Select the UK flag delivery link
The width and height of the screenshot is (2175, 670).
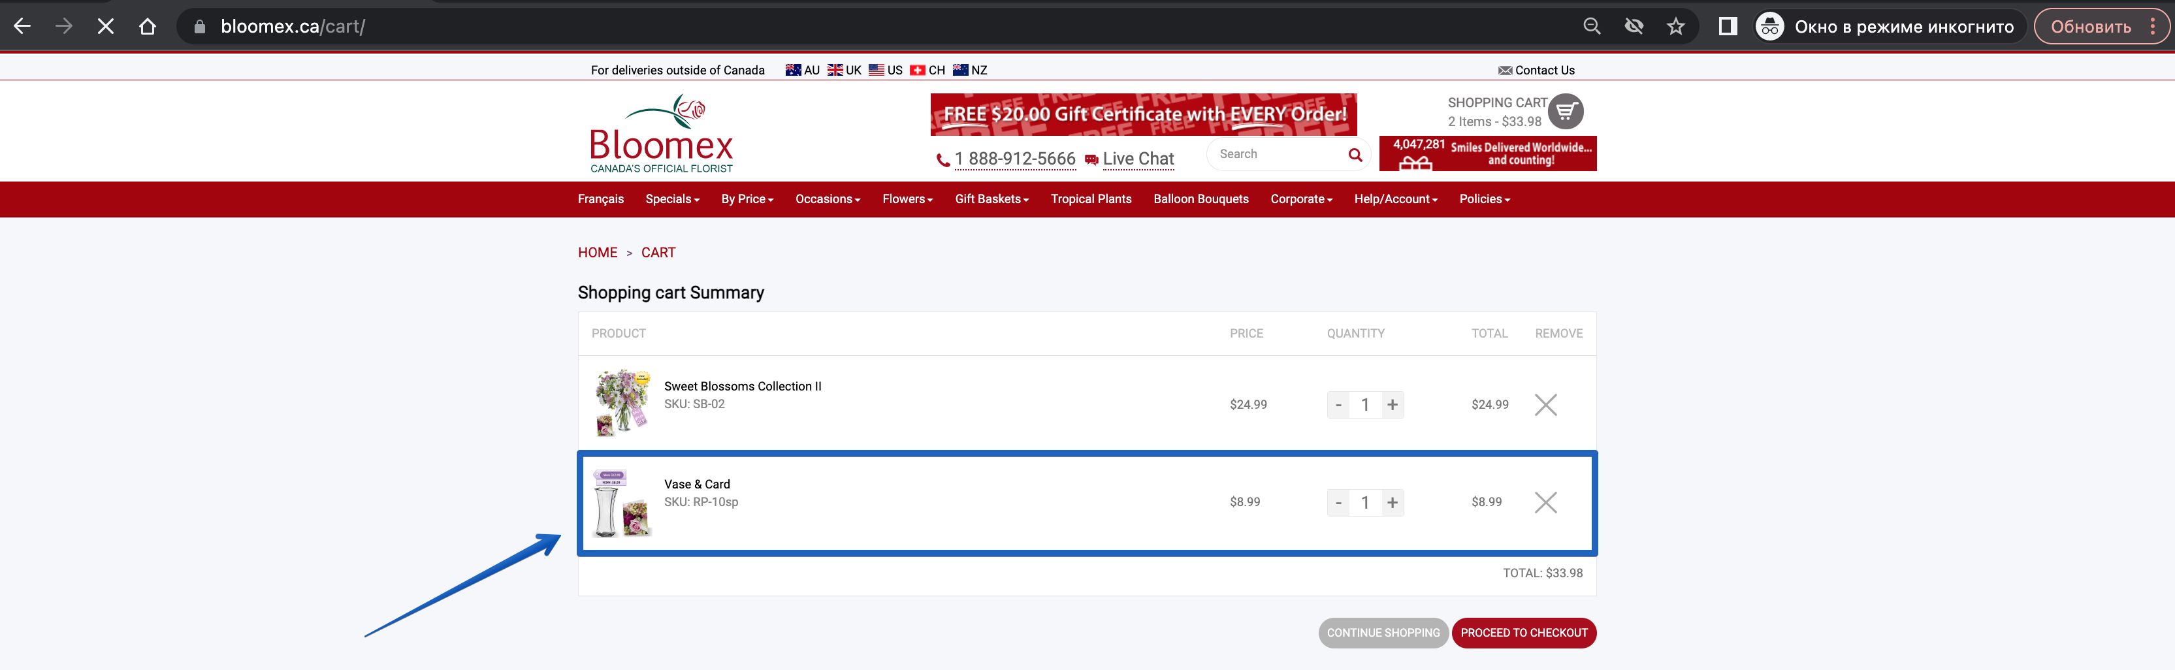point(845,70)
